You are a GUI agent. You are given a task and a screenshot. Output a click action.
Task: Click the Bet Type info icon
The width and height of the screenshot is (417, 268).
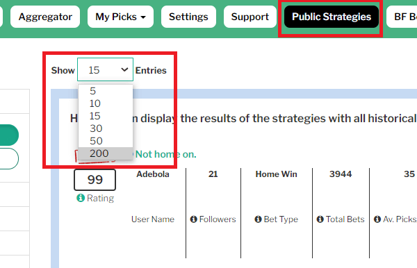[x=258, y=219]
